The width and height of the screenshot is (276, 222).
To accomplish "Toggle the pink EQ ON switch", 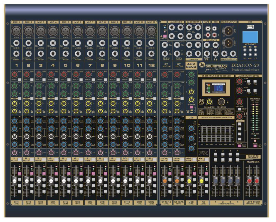I will (x=239, y=146).
